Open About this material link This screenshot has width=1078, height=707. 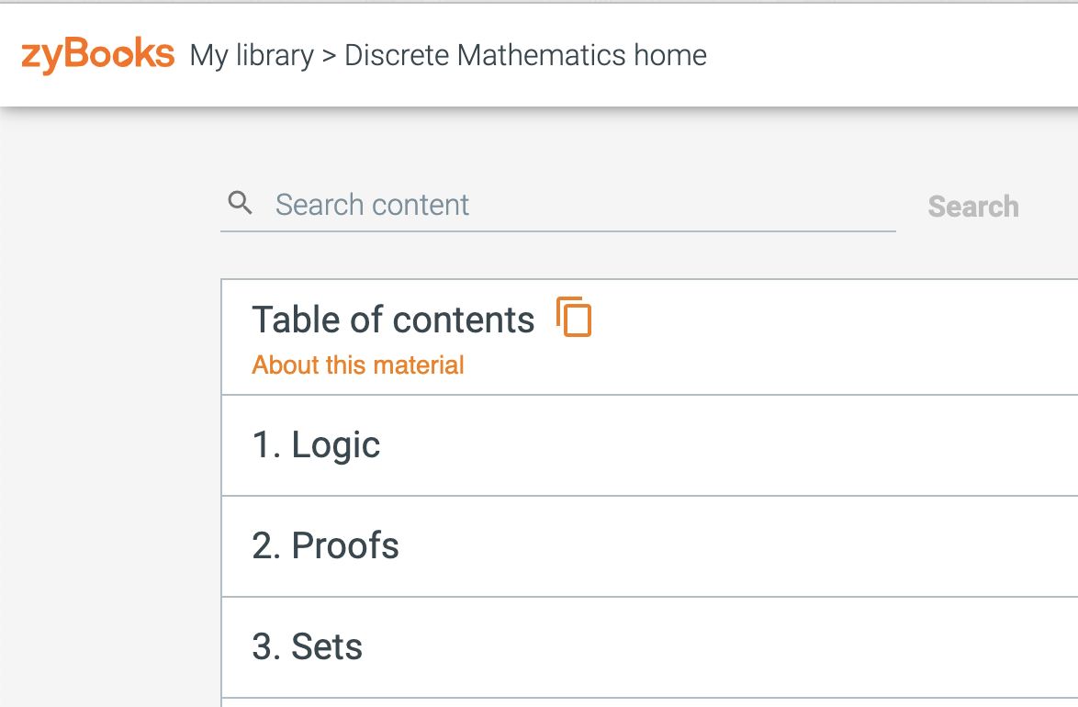pos(357,365)
